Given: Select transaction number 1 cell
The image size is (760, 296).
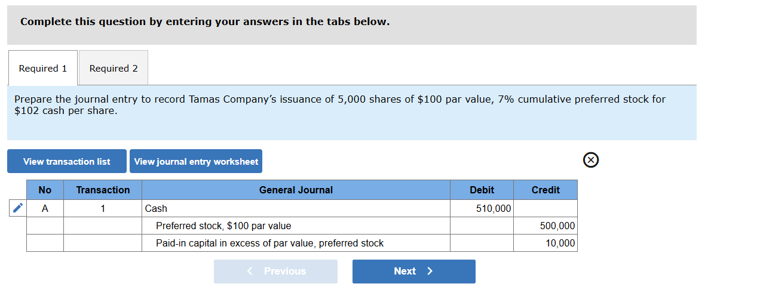Looking at the screenshot, I should (x=103, y=208).
